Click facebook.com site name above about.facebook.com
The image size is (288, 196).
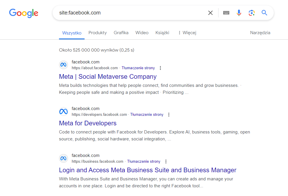tap(86, 62)
